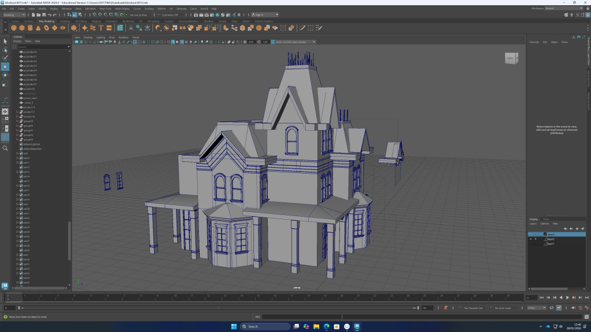Click the magnifier search icon in left sidebar

tap(5, 148)
